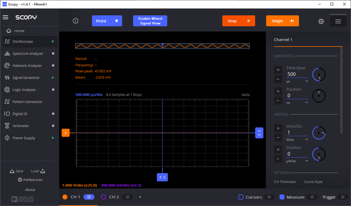Open Cursors settings icon
The image size is (351, 206).
[269, 197]
